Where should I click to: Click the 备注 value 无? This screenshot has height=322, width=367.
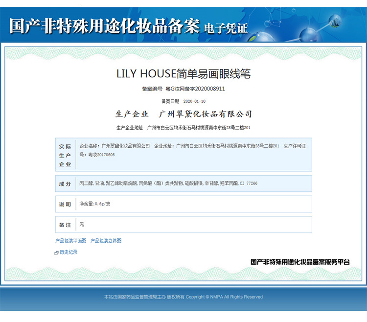click(81, 225)
